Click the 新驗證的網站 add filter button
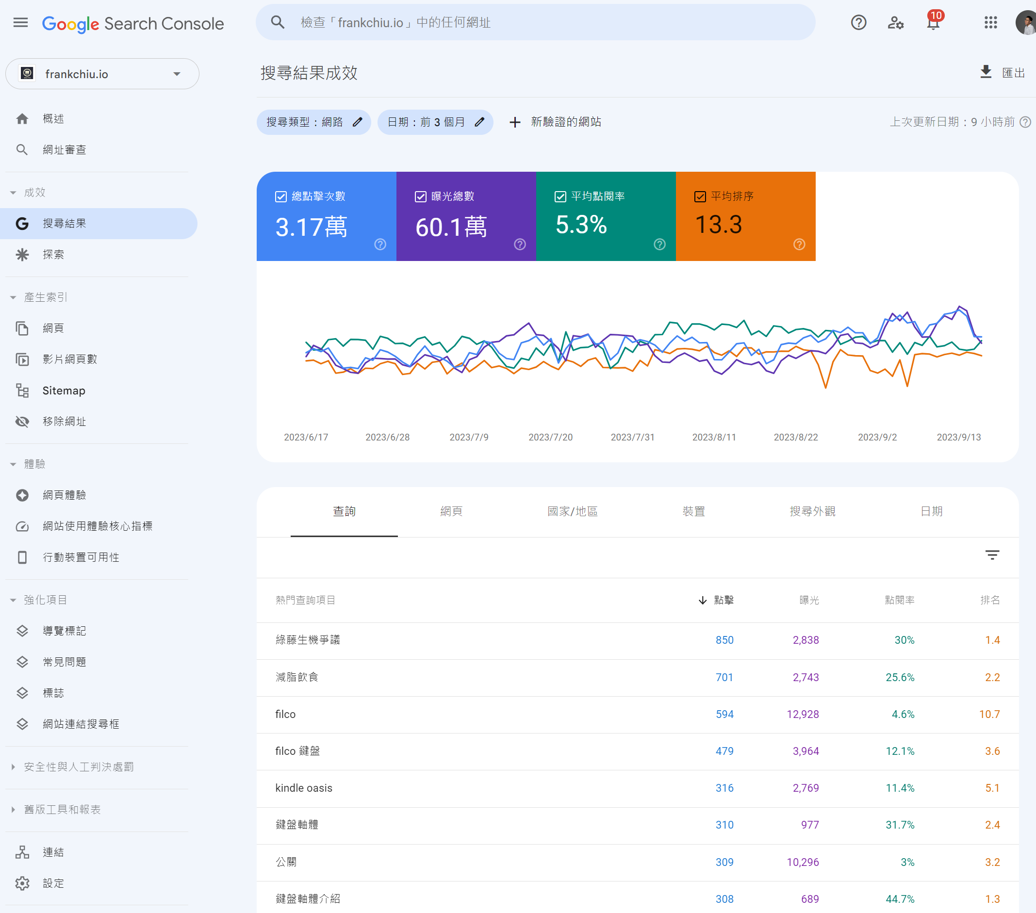 [555, 122]
